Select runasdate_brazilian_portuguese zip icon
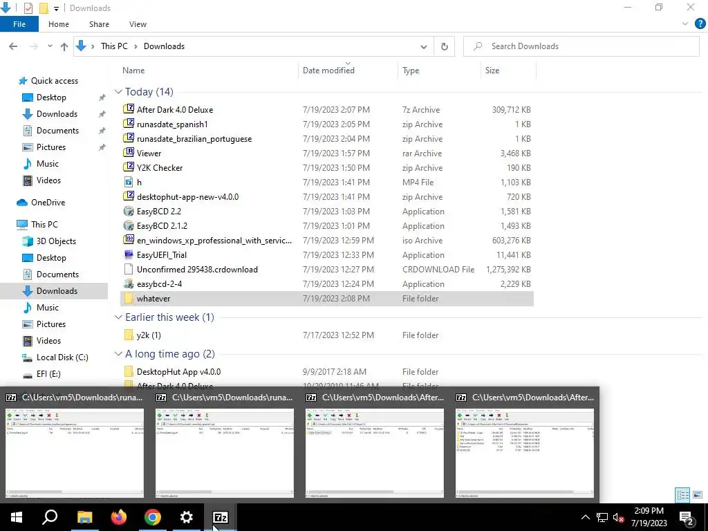This screenshot has height=531, width=708. pos(129,138)
